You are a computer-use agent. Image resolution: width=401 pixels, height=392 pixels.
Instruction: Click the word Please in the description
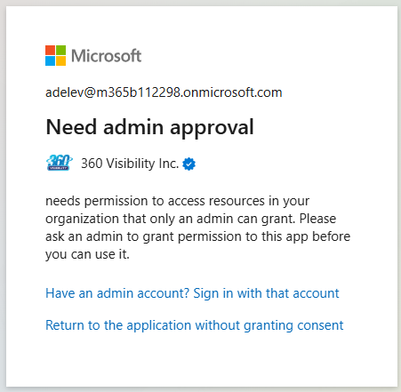(317, 219)
